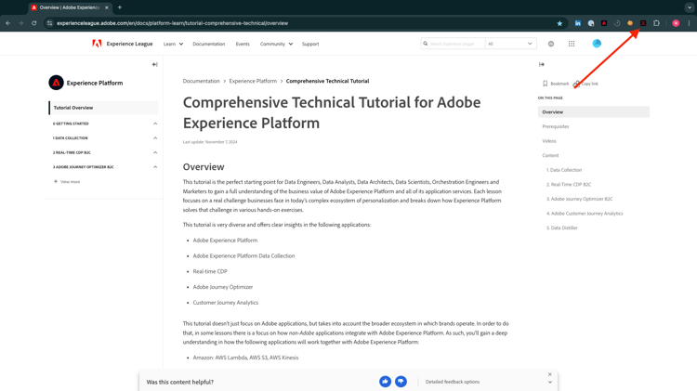Reload the page with refresh icon

click(x=33, y=23)
